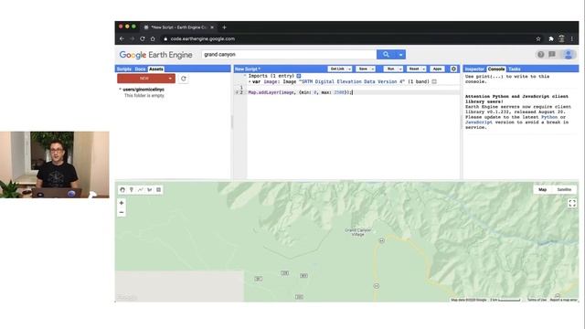The width and height of the screenshot is (585, 329).
Task: Open the search options dropdown arrow
Action: pyautogui.click(x=400, y=55)
